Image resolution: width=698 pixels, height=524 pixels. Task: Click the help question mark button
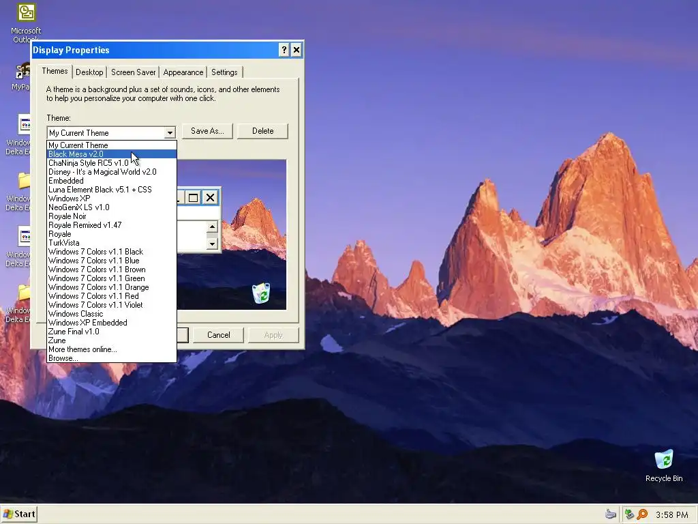coord(284,50)
